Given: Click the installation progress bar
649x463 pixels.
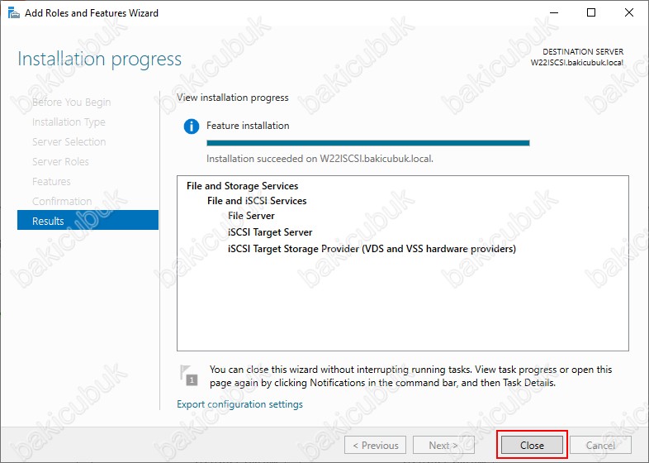Looking at the screenshot, I should tap(368, 143).
